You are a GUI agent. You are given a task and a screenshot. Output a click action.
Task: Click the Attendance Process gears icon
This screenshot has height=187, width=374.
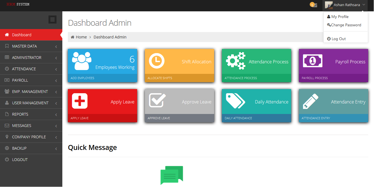(236, 61)
